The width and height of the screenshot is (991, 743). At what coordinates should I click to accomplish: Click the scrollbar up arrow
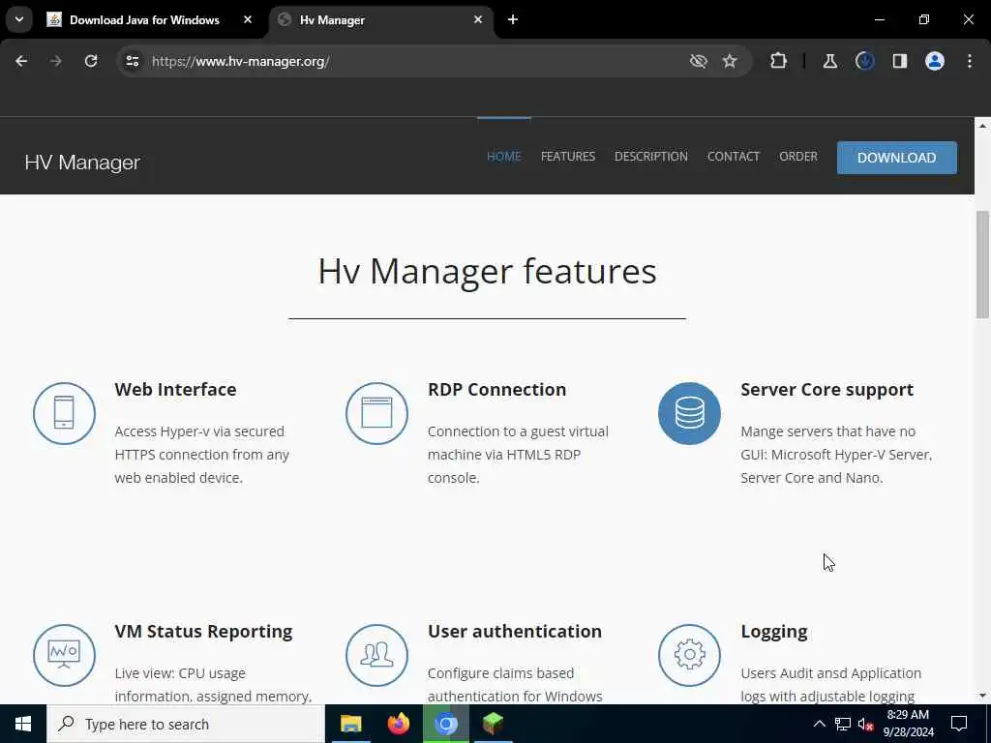pos(982,126)
